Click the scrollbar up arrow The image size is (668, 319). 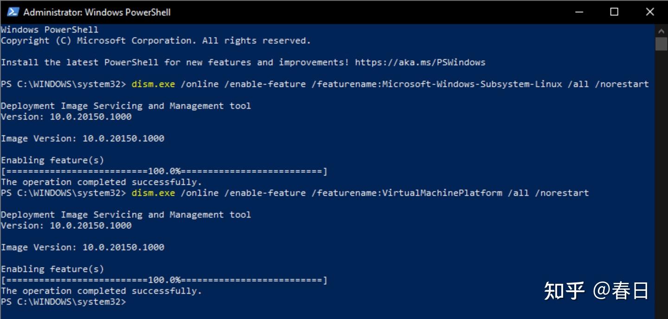[x=661, y=31]
